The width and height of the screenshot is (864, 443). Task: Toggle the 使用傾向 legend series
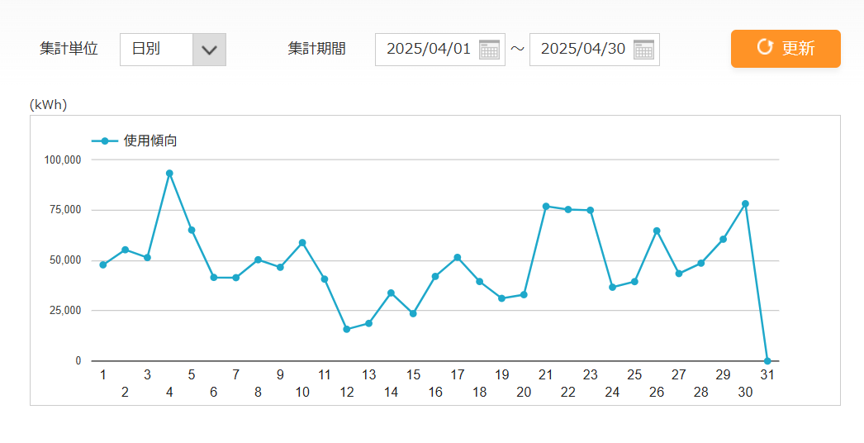(x=135, y=141)
